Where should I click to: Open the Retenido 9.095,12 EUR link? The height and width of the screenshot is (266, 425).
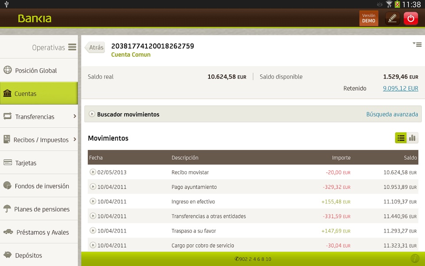coord(400,88)
